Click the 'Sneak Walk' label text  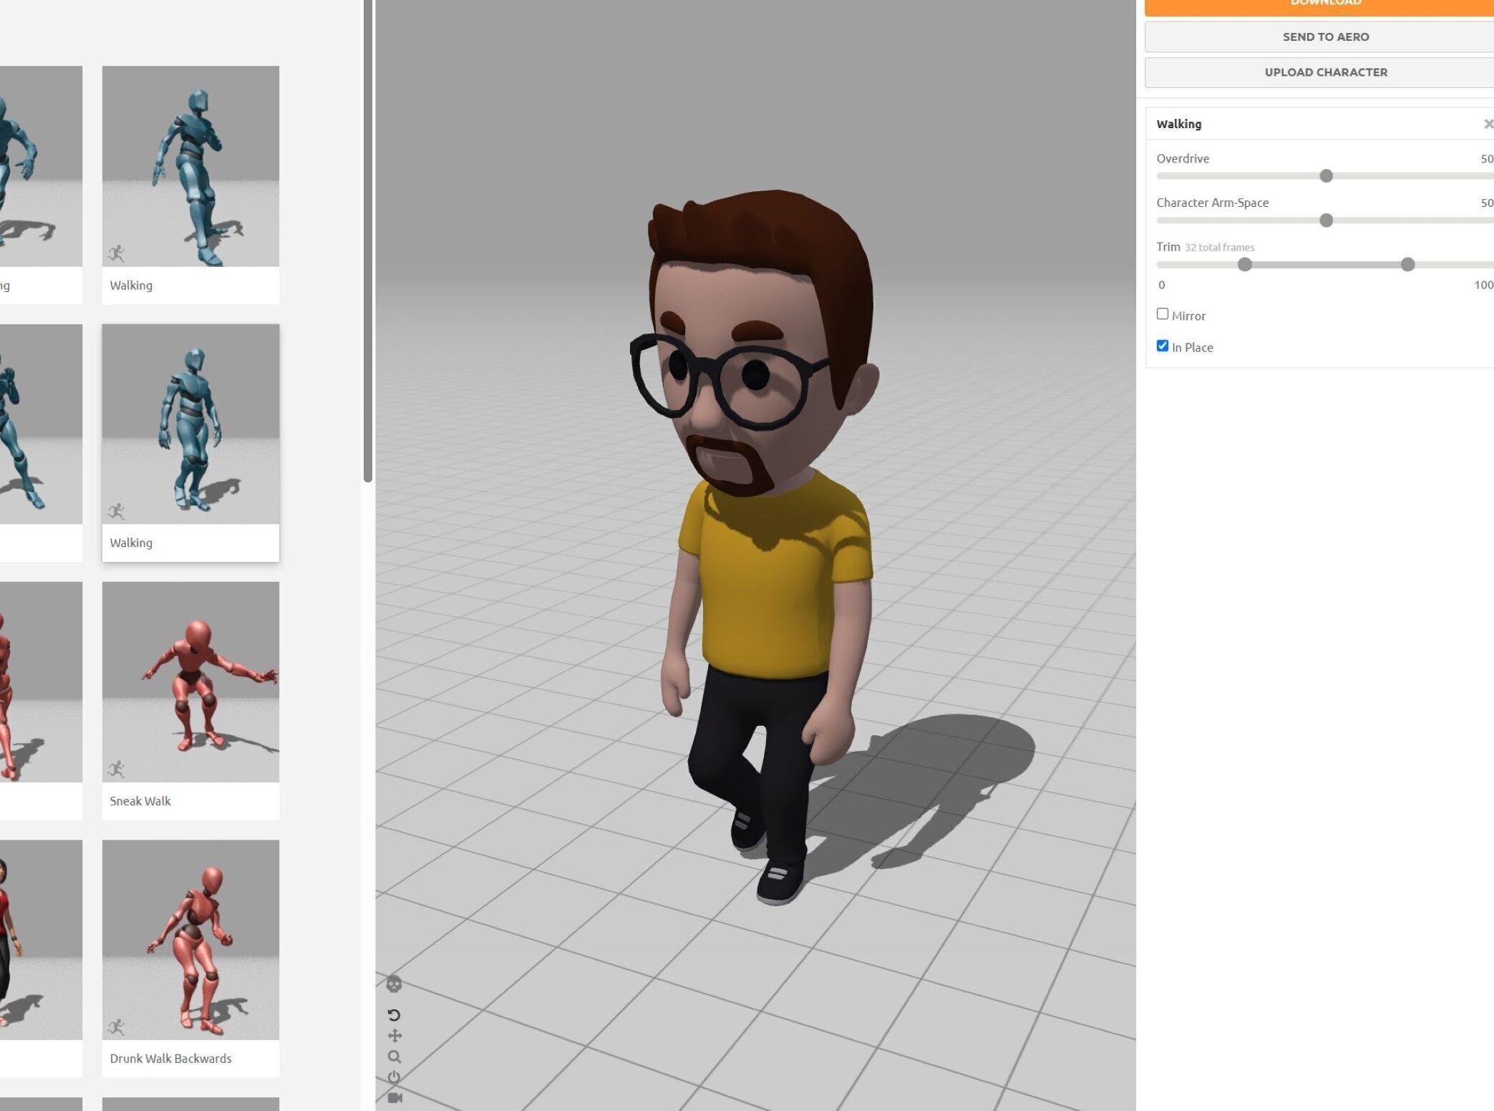[x=140, y=801]
